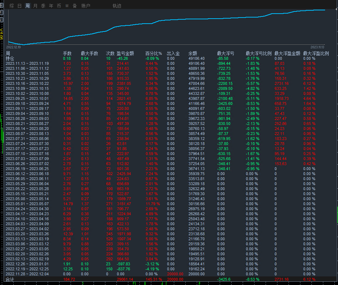The width and height of the screenshot is (338, 285).
Task: Switch to the 日 daily tab
Action: point(20,6)
